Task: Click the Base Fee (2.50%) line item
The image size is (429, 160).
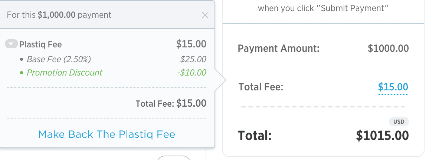Action: click(x=59, y=59)
